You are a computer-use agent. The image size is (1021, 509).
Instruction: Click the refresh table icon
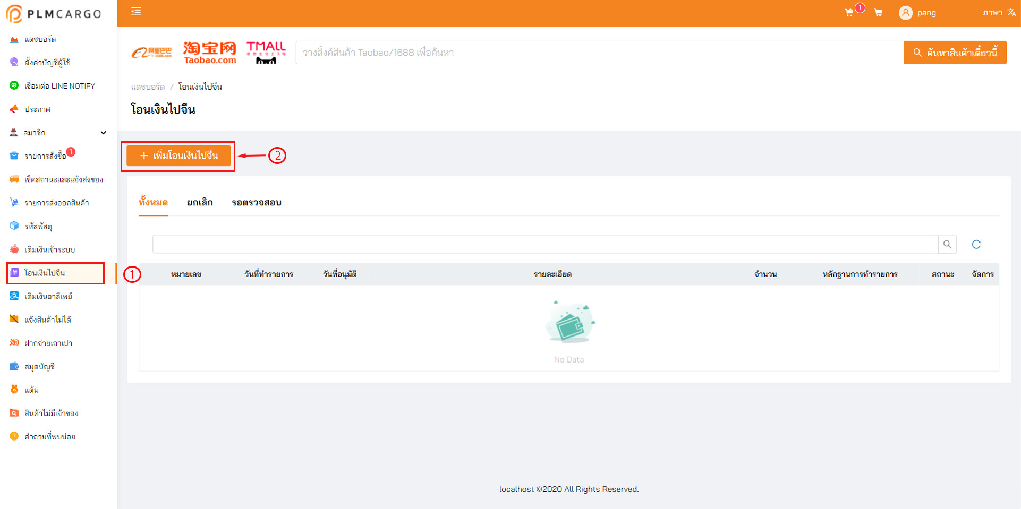click(976, 244)
